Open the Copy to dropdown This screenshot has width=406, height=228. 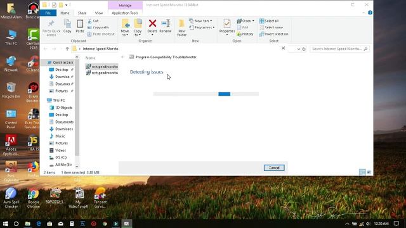tap(138, 27)
